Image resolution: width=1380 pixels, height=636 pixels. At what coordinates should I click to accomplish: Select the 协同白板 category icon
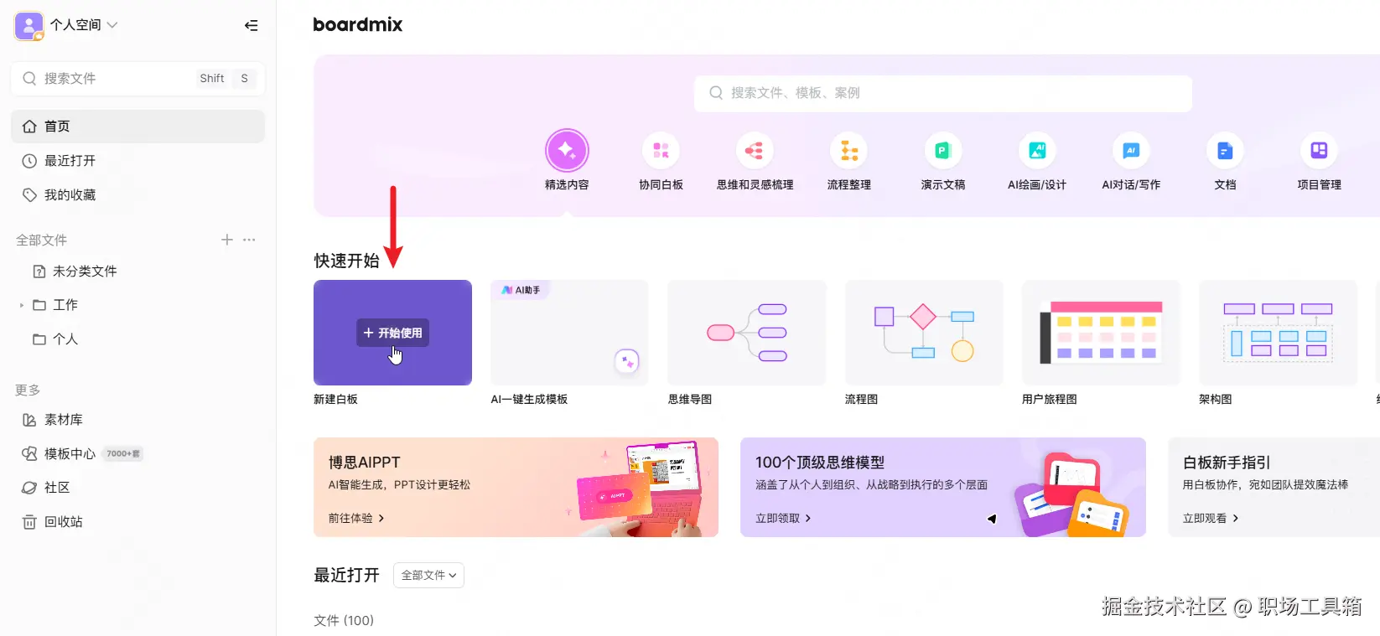(x=661, y=151)
